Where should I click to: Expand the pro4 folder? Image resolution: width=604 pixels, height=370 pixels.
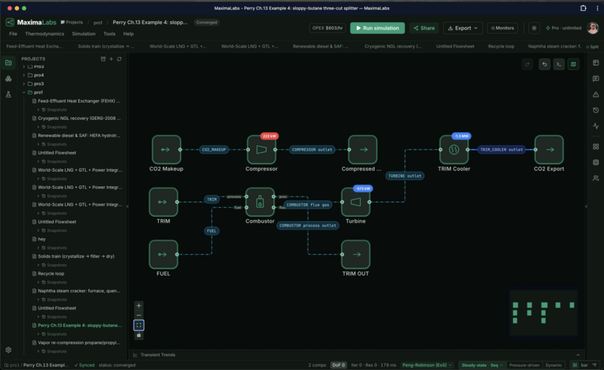(24, 75)
